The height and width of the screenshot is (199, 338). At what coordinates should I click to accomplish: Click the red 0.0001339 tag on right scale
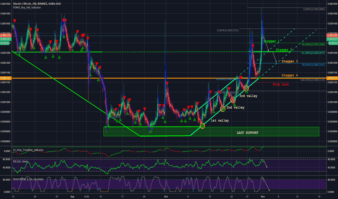click(332, 35)
